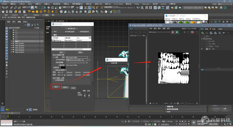The height and width of the screenshot is (127, 233).
Task: Select the orange material sphere sample
Action: click(193, 23)
